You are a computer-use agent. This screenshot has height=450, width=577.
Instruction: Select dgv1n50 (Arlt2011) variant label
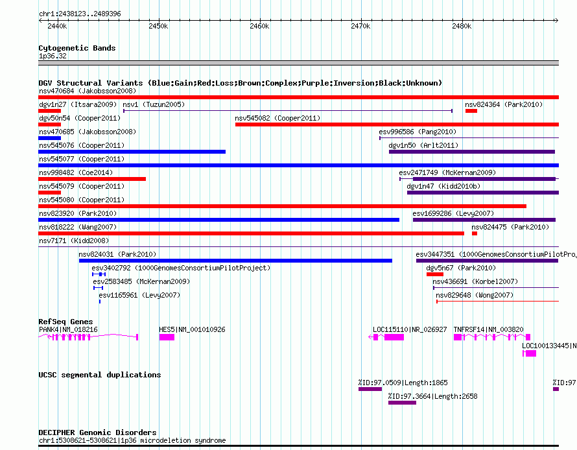(x=423, y=145)
